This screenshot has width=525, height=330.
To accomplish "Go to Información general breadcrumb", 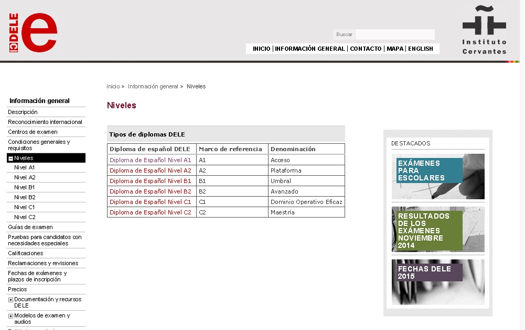I will click(153, 86).
